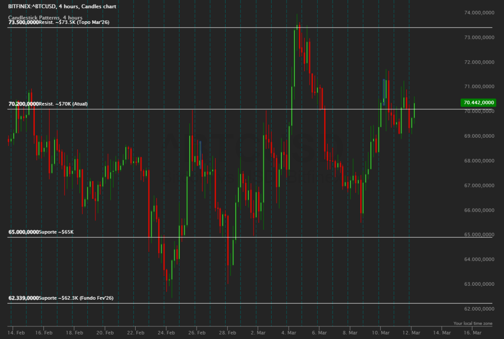This screenshot has height=339, width=504.
Task: Click the 72.000,0000 price axis label
Action: click(479, 62)
